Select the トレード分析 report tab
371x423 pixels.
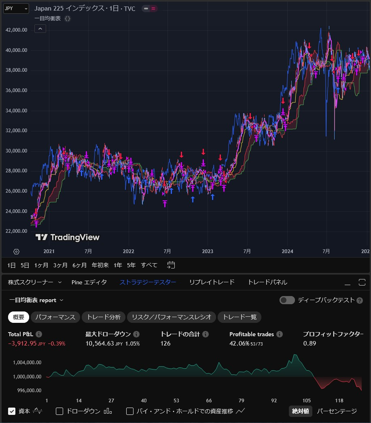click(104, 317)
